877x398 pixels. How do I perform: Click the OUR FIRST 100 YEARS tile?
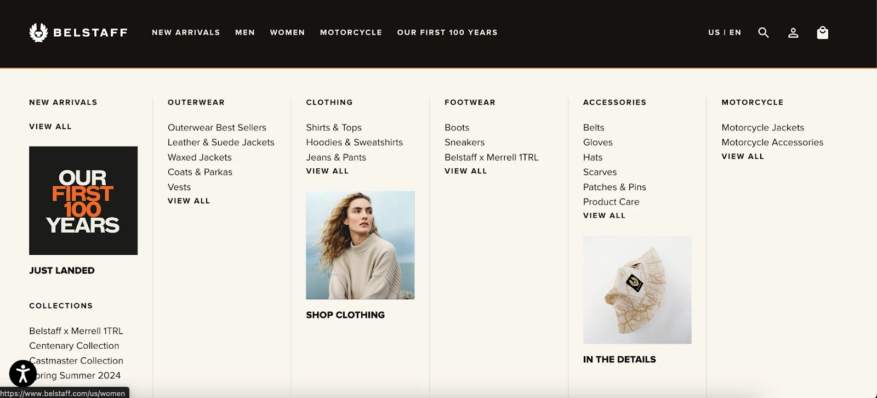(83, 201)
